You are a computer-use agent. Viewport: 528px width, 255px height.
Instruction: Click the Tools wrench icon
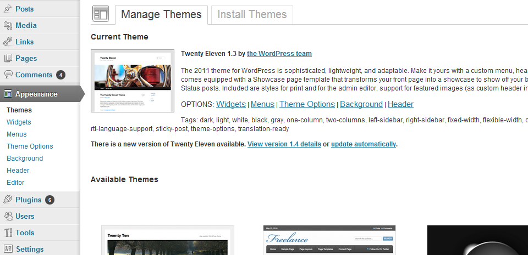pos(8,232)
